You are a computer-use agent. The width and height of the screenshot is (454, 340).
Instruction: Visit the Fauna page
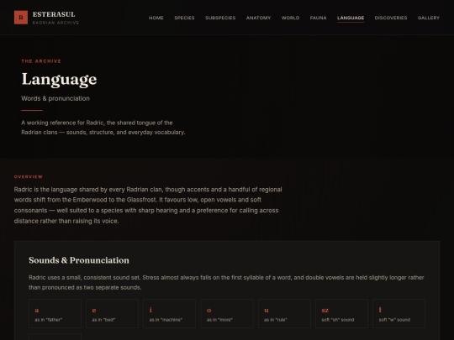coord(318,18)
